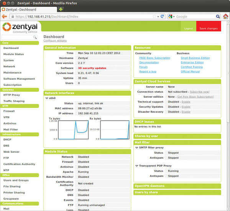Click the Firefox home icon
The width and height of the screenshot is (230, 211).
click(x=226, y=16)
